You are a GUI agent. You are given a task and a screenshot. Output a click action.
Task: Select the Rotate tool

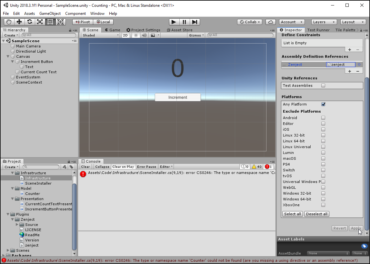coord(30,22)
